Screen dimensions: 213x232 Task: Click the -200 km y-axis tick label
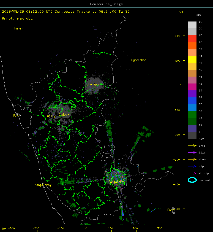click(x=177, y=135)
